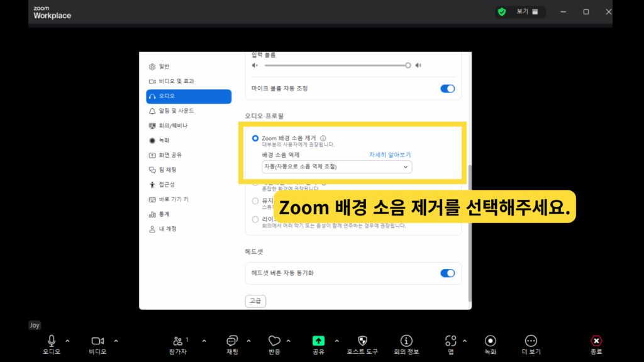Click the low-volume speaker icon at slider start

pyautogui.click(x=255, y=65)
